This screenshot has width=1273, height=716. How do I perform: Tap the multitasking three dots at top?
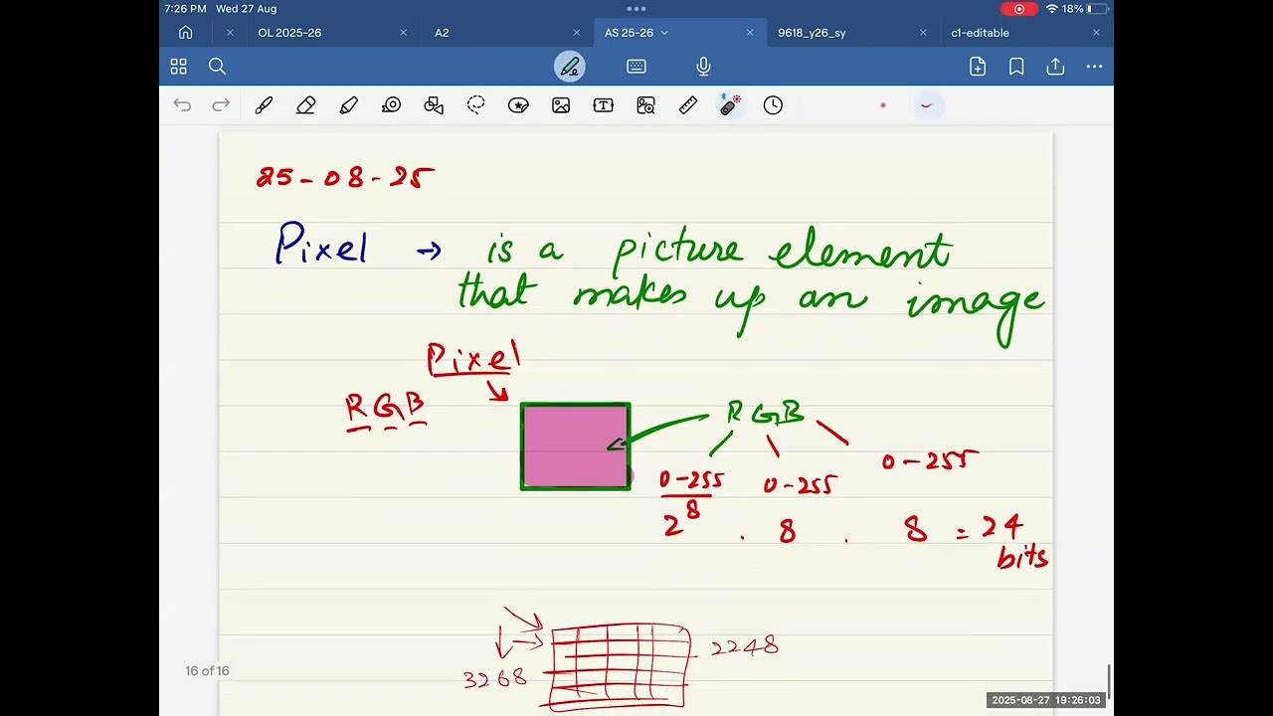point(636,8)
